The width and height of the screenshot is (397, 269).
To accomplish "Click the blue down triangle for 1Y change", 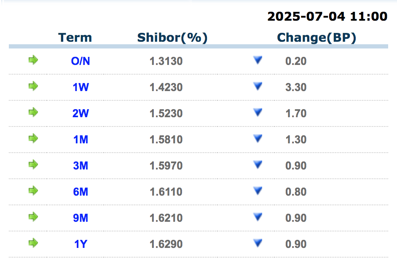I will click(258, 243).
